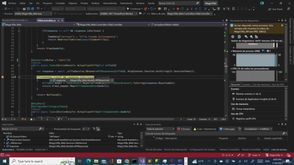
Task: Expand the HttpContext.Session variable row
Action: click(5, 140)
